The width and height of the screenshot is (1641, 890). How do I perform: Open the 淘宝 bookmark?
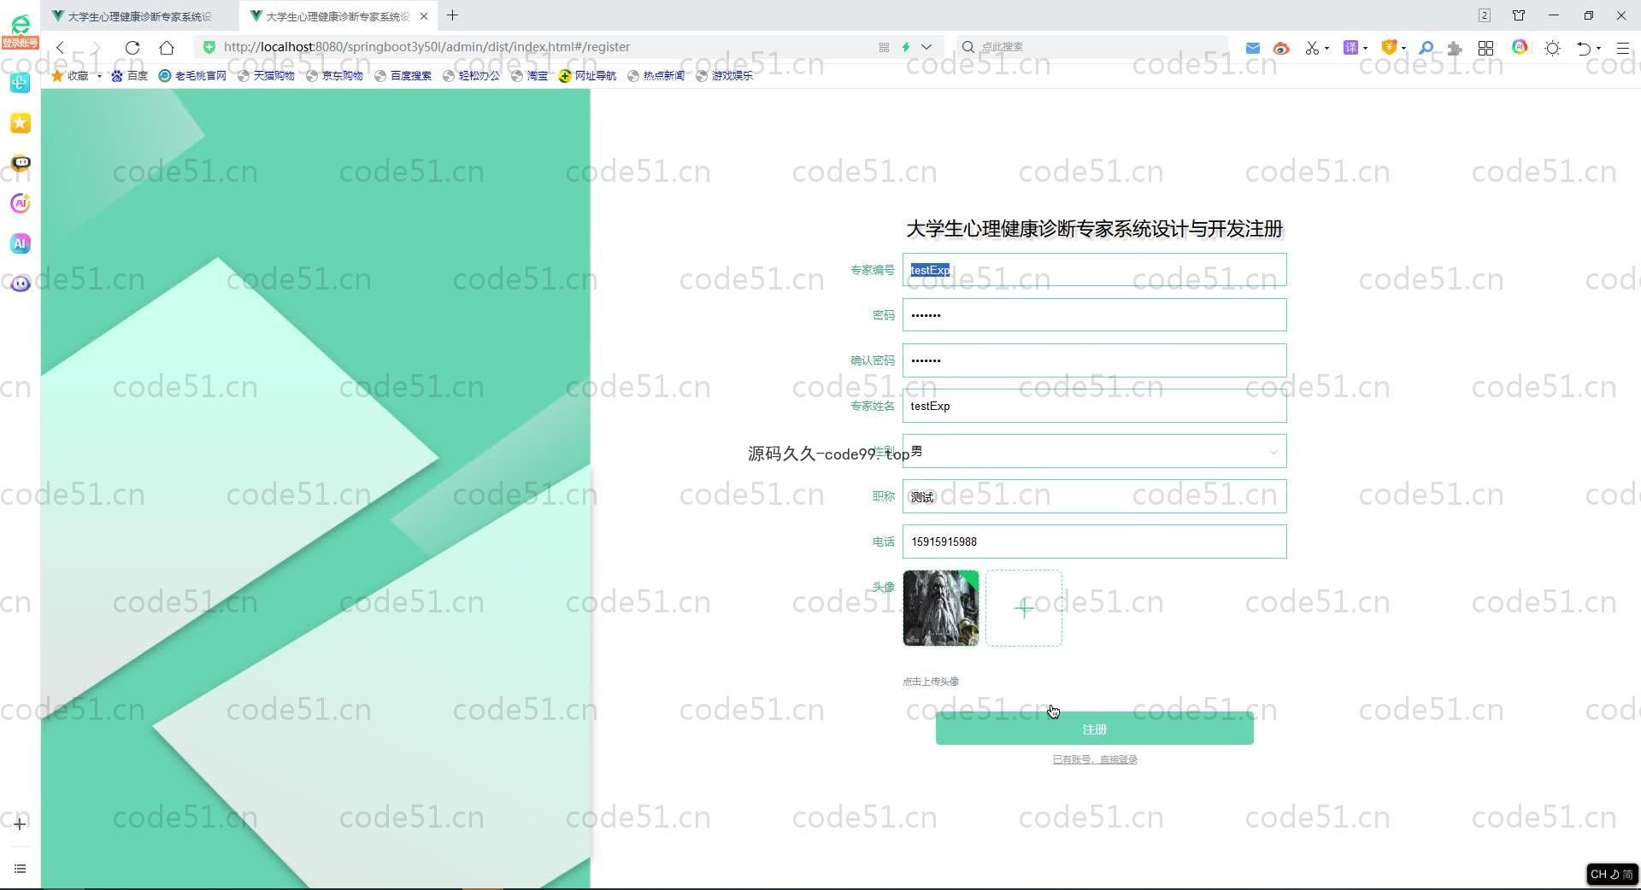tap(529, 76)
